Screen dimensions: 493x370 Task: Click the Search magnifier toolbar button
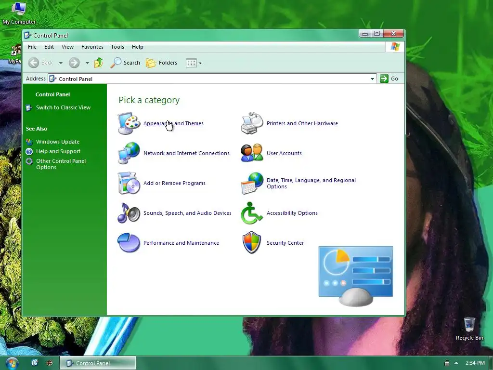pyautogui.click(x=125, y=63)
